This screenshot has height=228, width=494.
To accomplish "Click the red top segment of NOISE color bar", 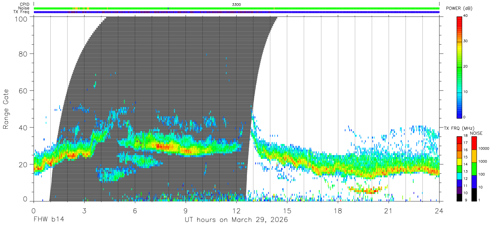I will [473, 143].
